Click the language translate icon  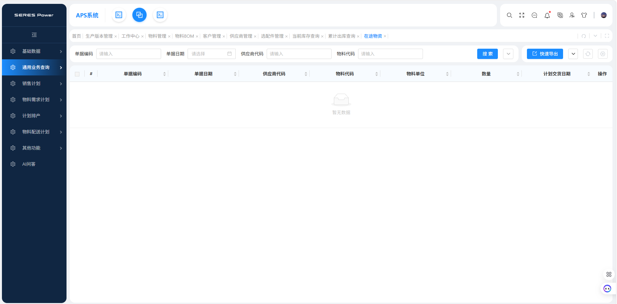click(x=560, y=15)
